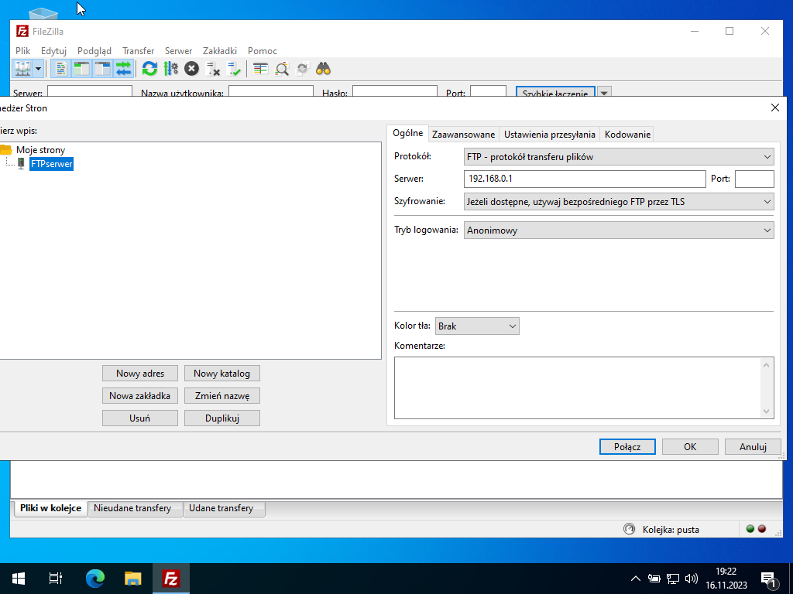Toggle synchronized browsing icon
This screenshot has height=594, width=793.
[x=303, y=69]
